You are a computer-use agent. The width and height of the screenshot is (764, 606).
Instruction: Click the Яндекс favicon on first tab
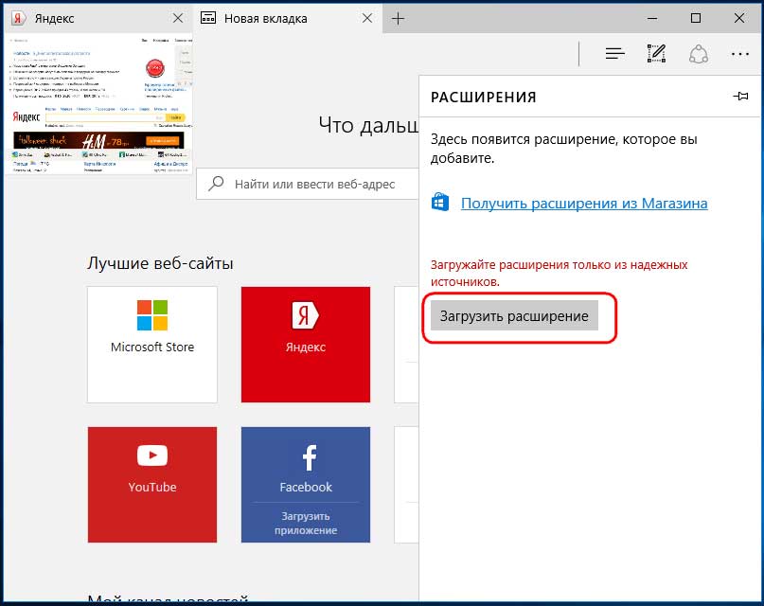[x=19, y=19]
